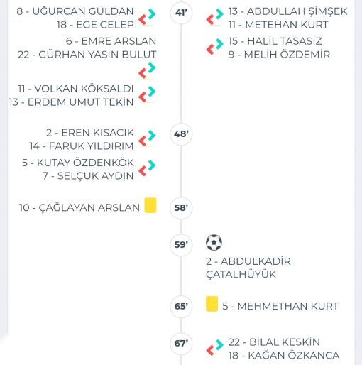This screenshot has width=362, height=365.
Task: Click yellow card next to Çağlayan Arslan
Action: 150,205
